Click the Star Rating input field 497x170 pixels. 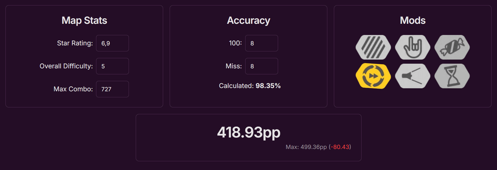(x=112, y=43)
